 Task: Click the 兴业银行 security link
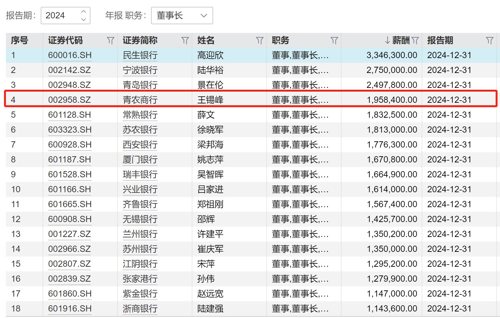point(140,189)
